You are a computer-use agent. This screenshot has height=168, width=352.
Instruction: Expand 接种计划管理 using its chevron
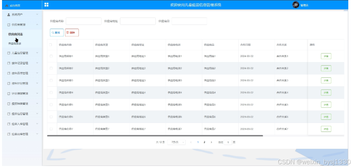click(37, 83)
